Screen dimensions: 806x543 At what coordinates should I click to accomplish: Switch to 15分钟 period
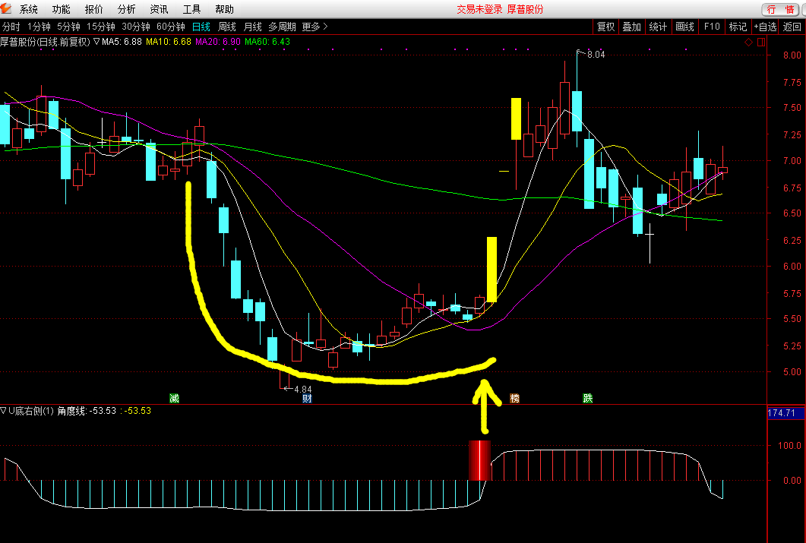click(101, 27)
